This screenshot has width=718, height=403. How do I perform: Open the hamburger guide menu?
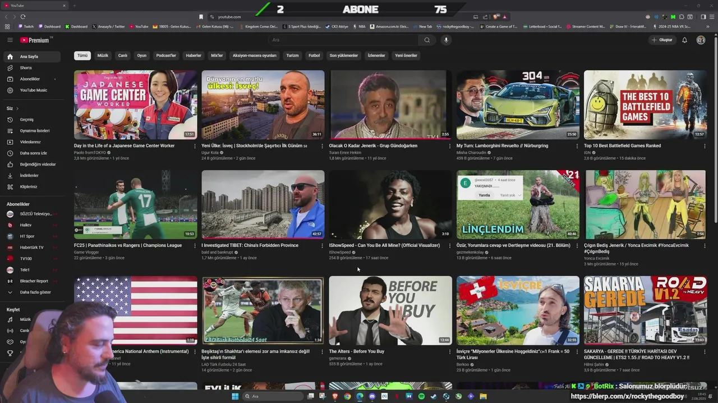click(10, 40)
